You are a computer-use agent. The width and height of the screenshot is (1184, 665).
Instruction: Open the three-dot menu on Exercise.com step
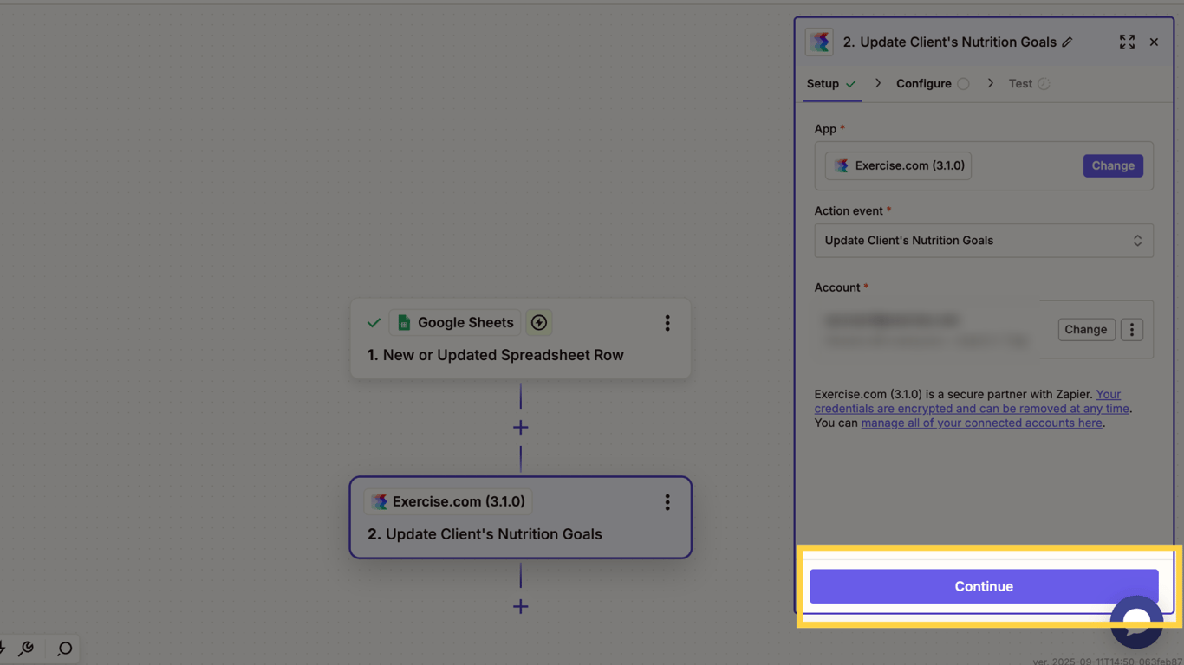tap(667, 502)
